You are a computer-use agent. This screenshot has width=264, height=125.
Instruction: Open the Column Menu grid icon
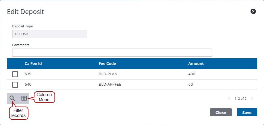coord(24,98)
